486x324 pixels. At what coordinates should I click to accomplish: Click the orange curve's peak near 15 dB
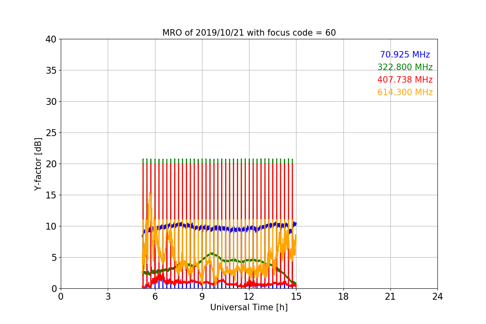click(150, 194)
